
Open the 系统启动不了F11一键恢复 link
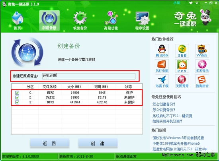[x=172, y=116]
